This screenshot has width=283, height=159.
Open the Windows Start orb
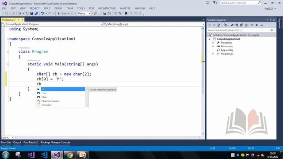tap(5, 155)
